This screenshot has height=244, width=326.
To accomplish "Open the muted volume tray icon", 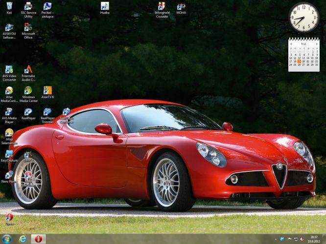I will 303,240.
